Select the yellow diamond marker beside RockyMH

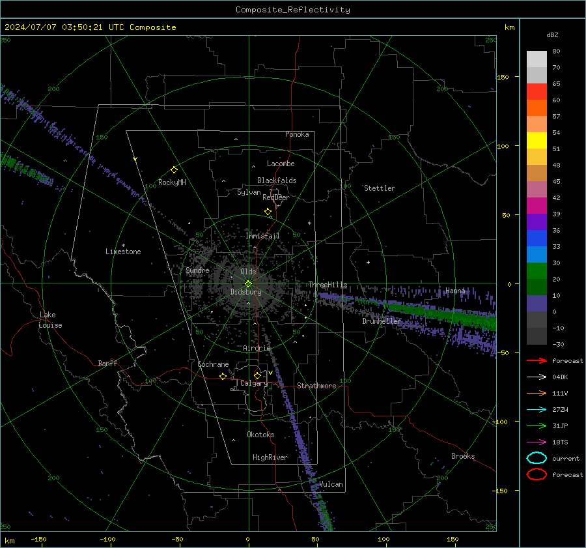[174, 170]
